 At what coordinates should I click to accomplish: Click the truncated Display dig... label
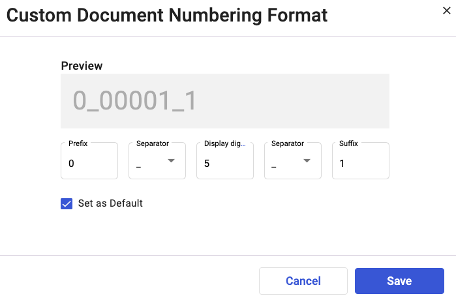[x=224, y=143]
